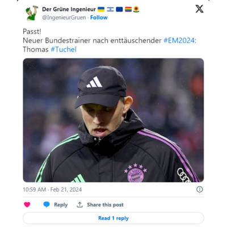Open Read 1 reply

(113, 218)
